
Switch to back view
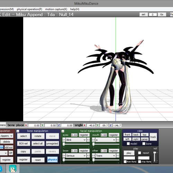pyautogui.click(x=136, y=135)
